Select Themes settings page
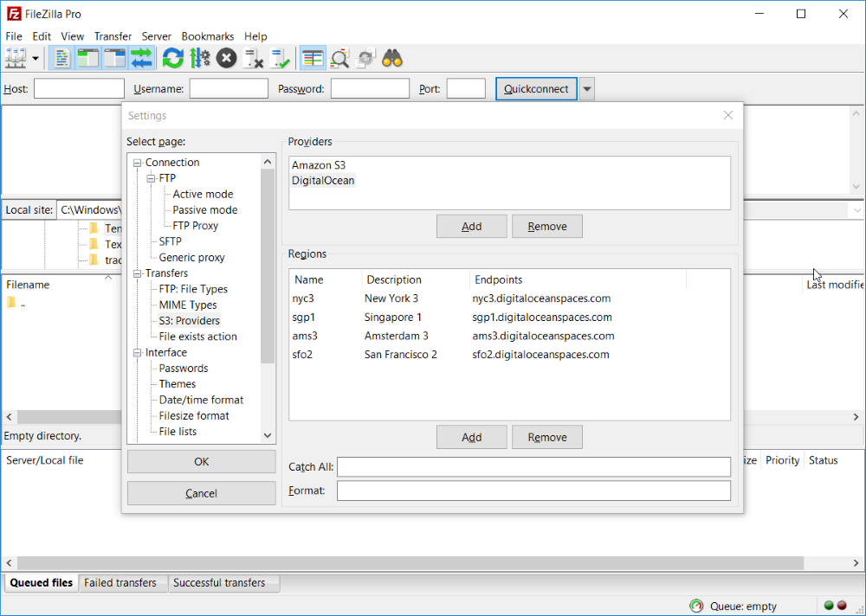 pyautogui.click(x=178, y=384)
